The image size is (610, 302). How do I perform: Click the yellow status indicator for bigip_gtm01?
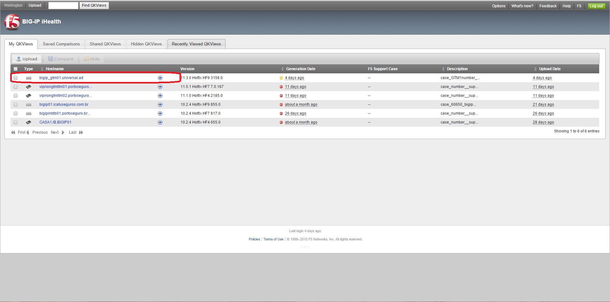click(x=281, y=78)
